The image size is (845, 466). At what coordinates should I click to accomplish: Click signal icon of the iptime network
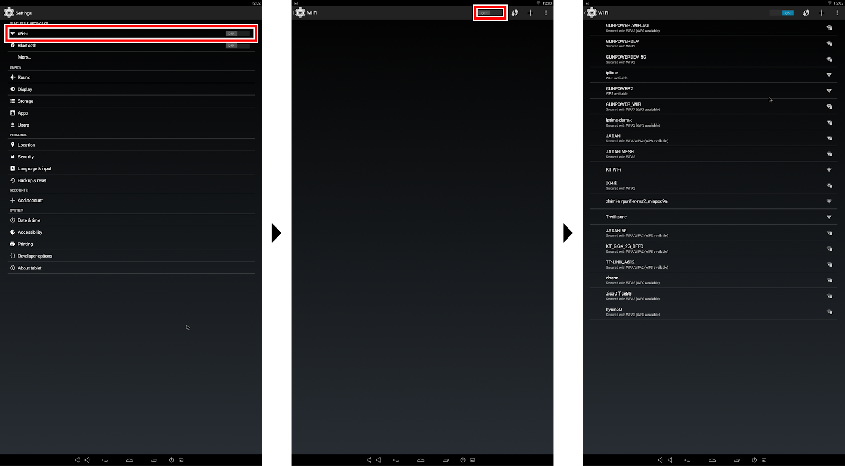point(829,75)
